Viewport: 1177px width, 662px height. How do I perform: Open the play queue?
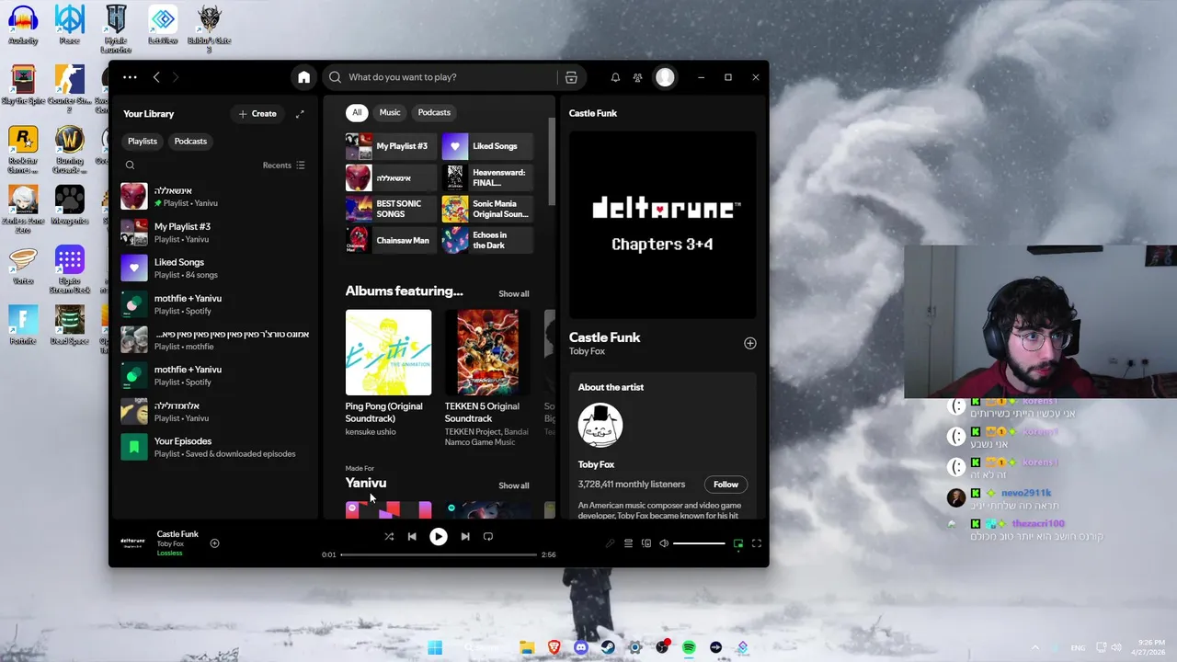(628, 543)
